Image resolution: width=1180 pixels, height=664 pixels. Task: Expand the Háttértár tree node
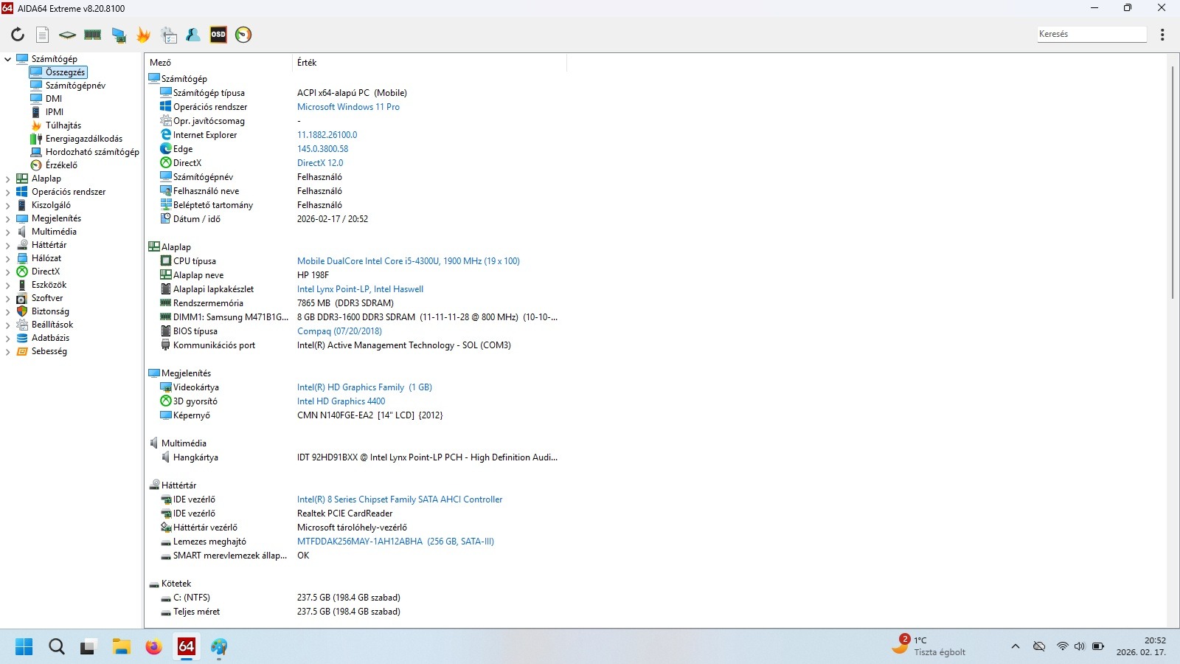(x=8, y=245)
